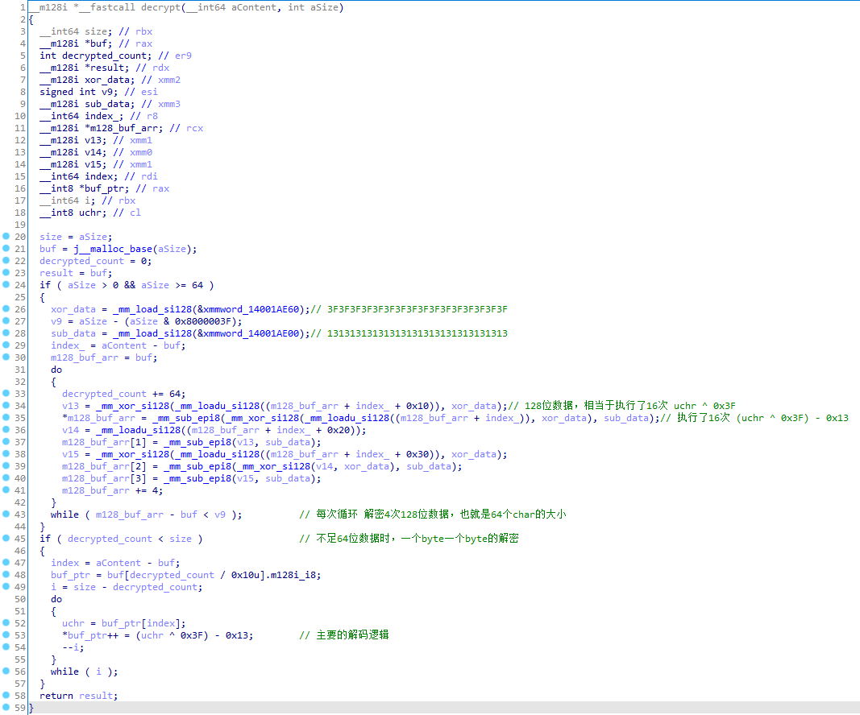Select v15 declaration on line 14

(x=93, y=164)
